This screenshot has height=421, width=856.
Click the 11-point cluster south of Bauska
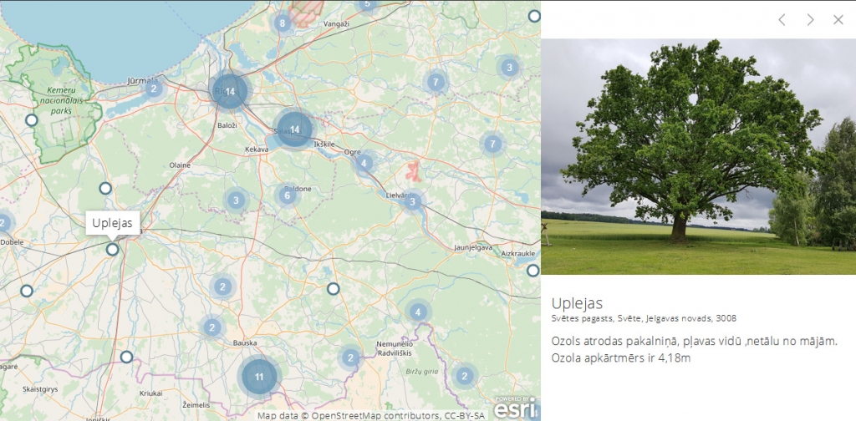coord(259,376)
